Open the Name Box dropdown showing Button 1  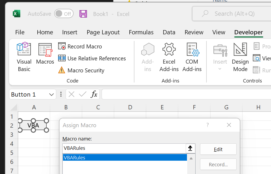click(51, 94)
